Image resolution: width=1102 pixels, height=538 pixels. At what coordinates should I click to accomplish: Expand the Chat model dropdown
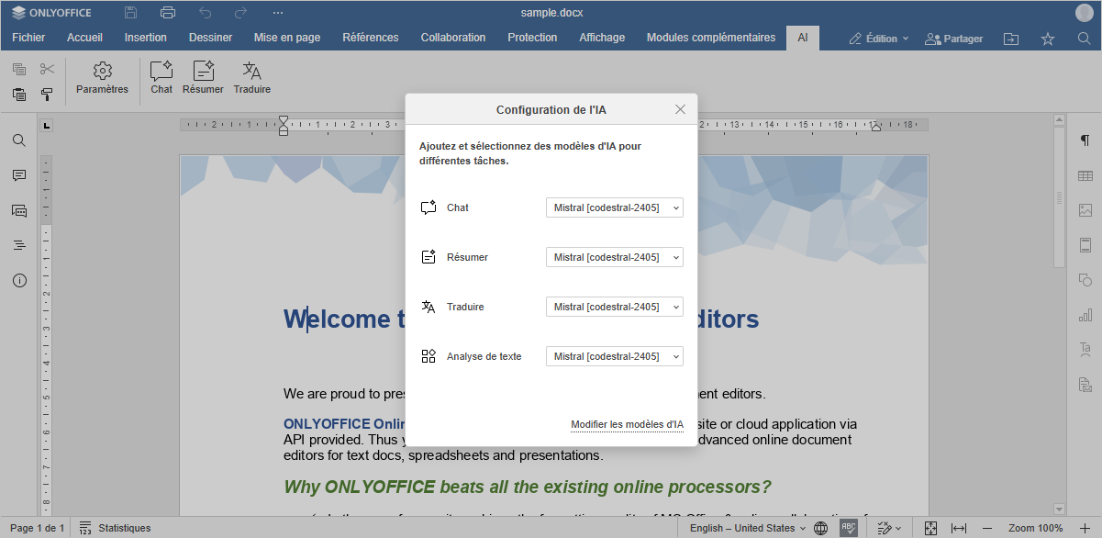[x=614, y=208]
